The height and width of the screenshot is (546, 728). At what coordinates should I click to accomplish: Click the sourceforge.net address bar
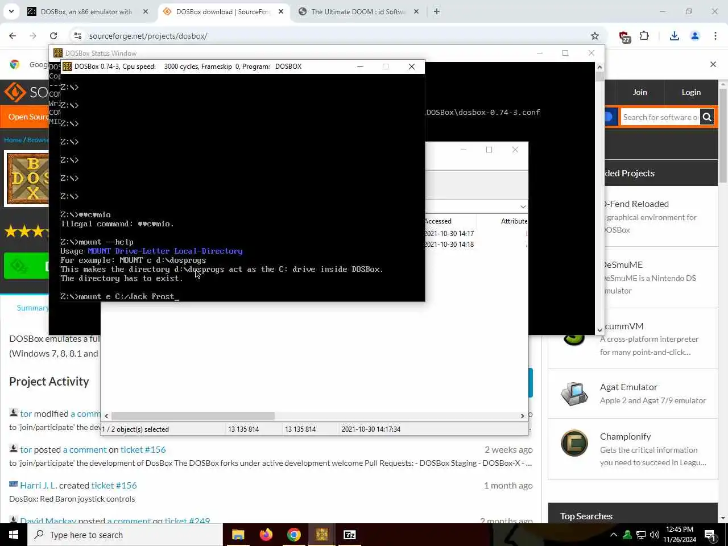pyautogui.click(x=336, y=36)
